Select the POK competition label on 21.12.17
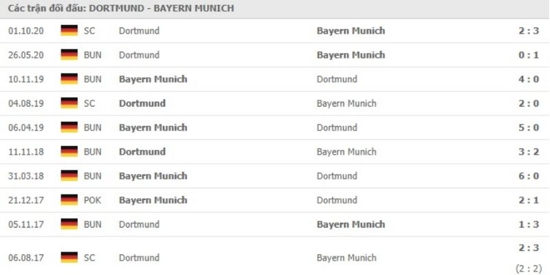The image size is (550, 275). (93, 200)
